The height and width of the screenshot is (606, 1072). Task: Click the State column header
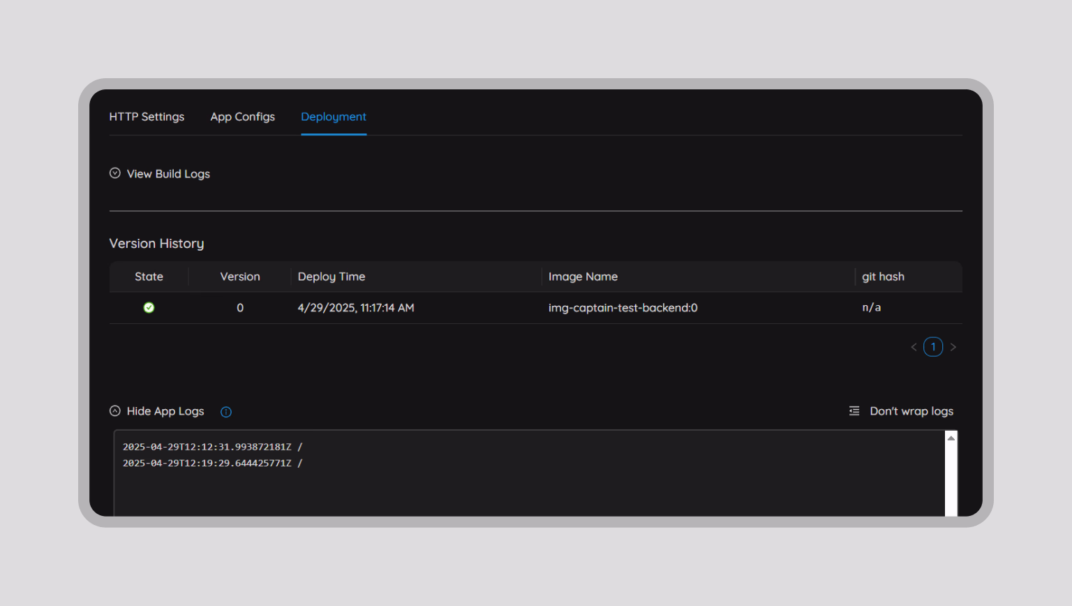tap(149, 276)
